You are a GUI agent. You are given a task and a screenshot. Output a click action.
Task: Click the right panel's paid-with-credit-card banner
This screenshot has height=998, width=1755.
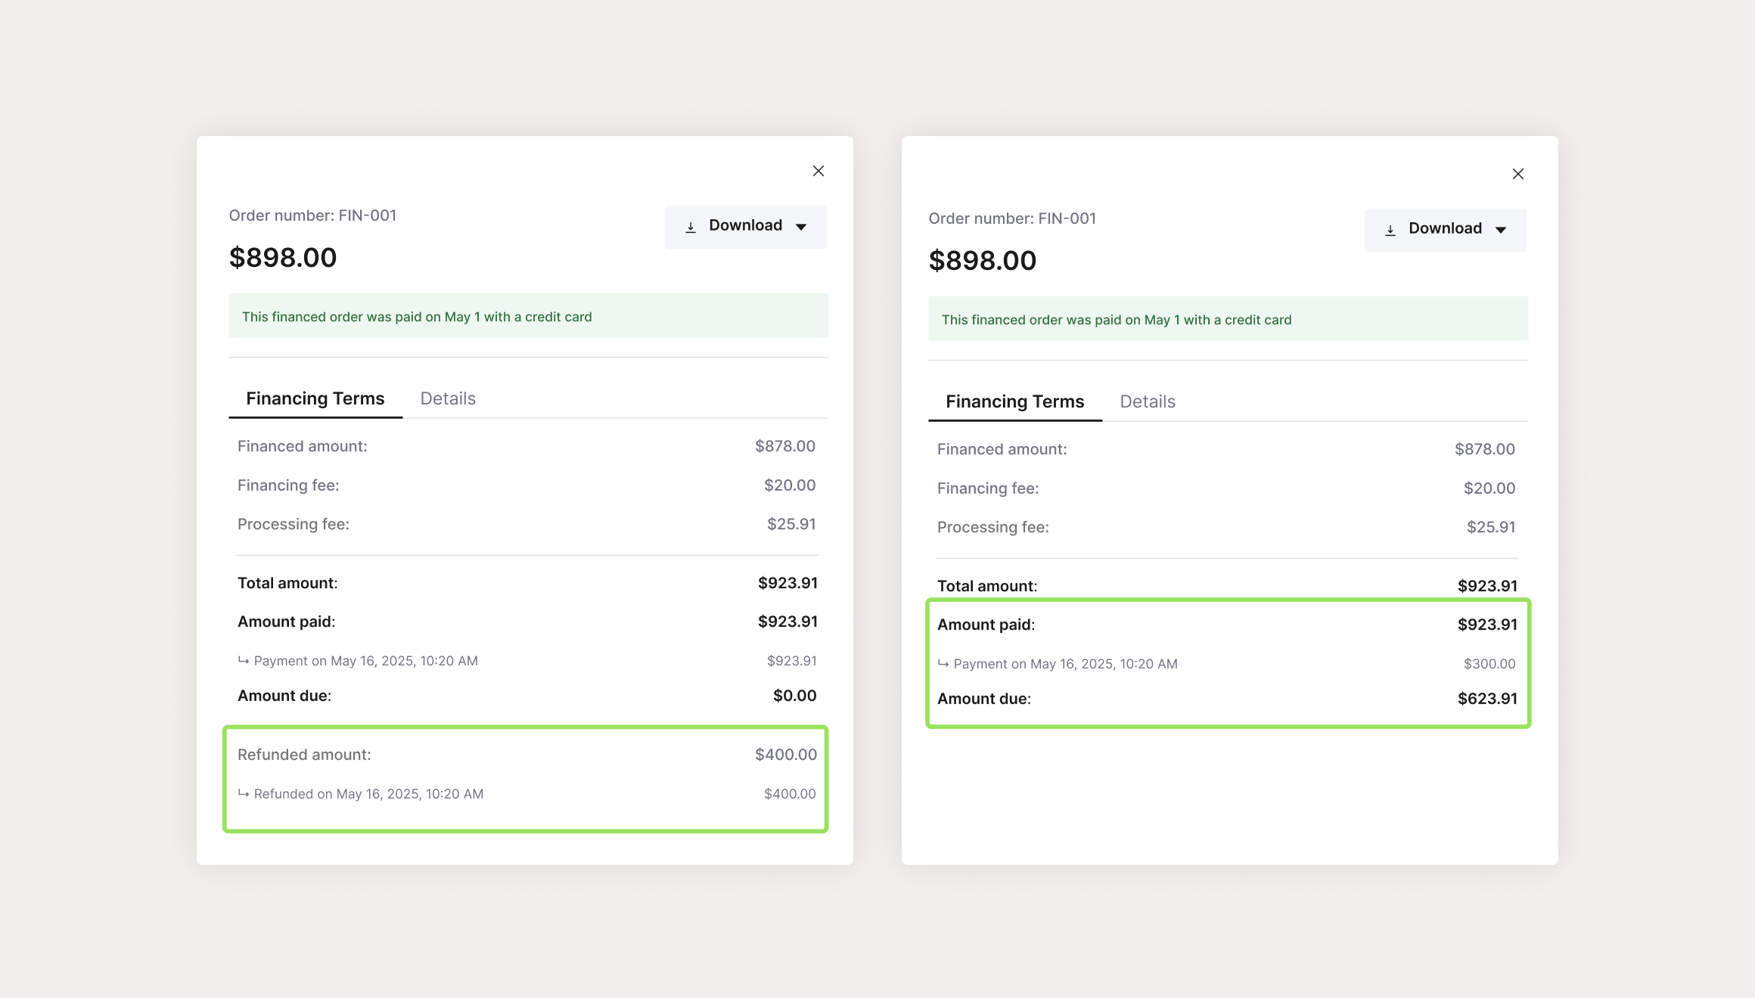1228,320
